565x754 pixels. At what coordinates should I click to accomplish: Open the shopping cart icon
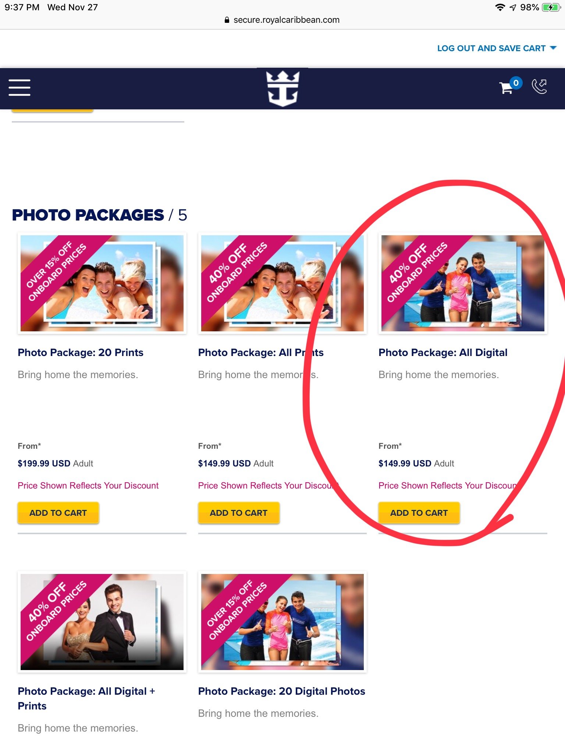[506, 88]
